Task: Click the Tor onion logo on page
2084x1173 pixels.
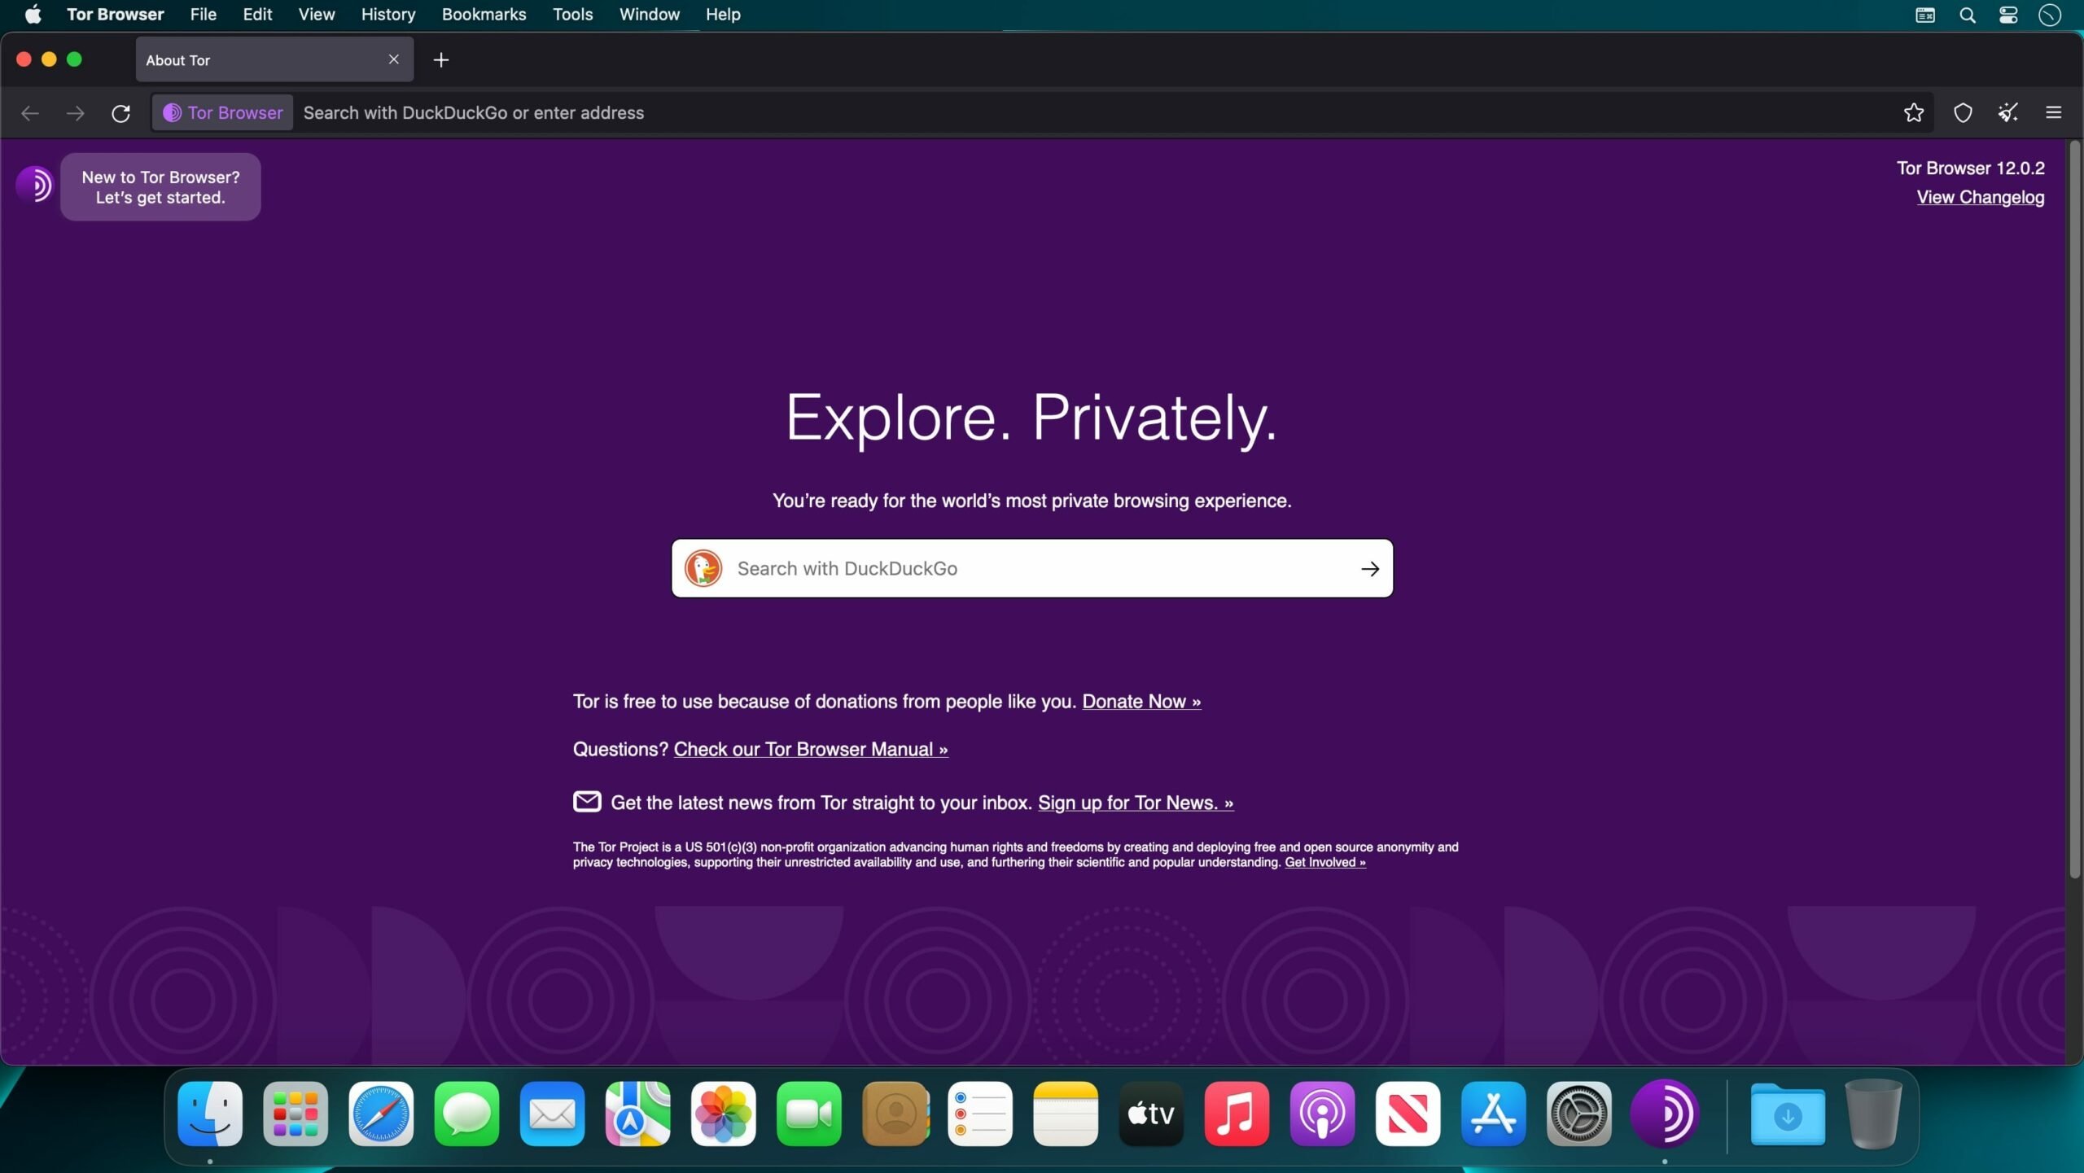Action: [34, 185]
